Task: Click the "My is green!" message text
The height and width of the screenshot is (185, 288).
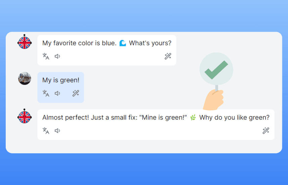Action: click(x=61, y=80)
